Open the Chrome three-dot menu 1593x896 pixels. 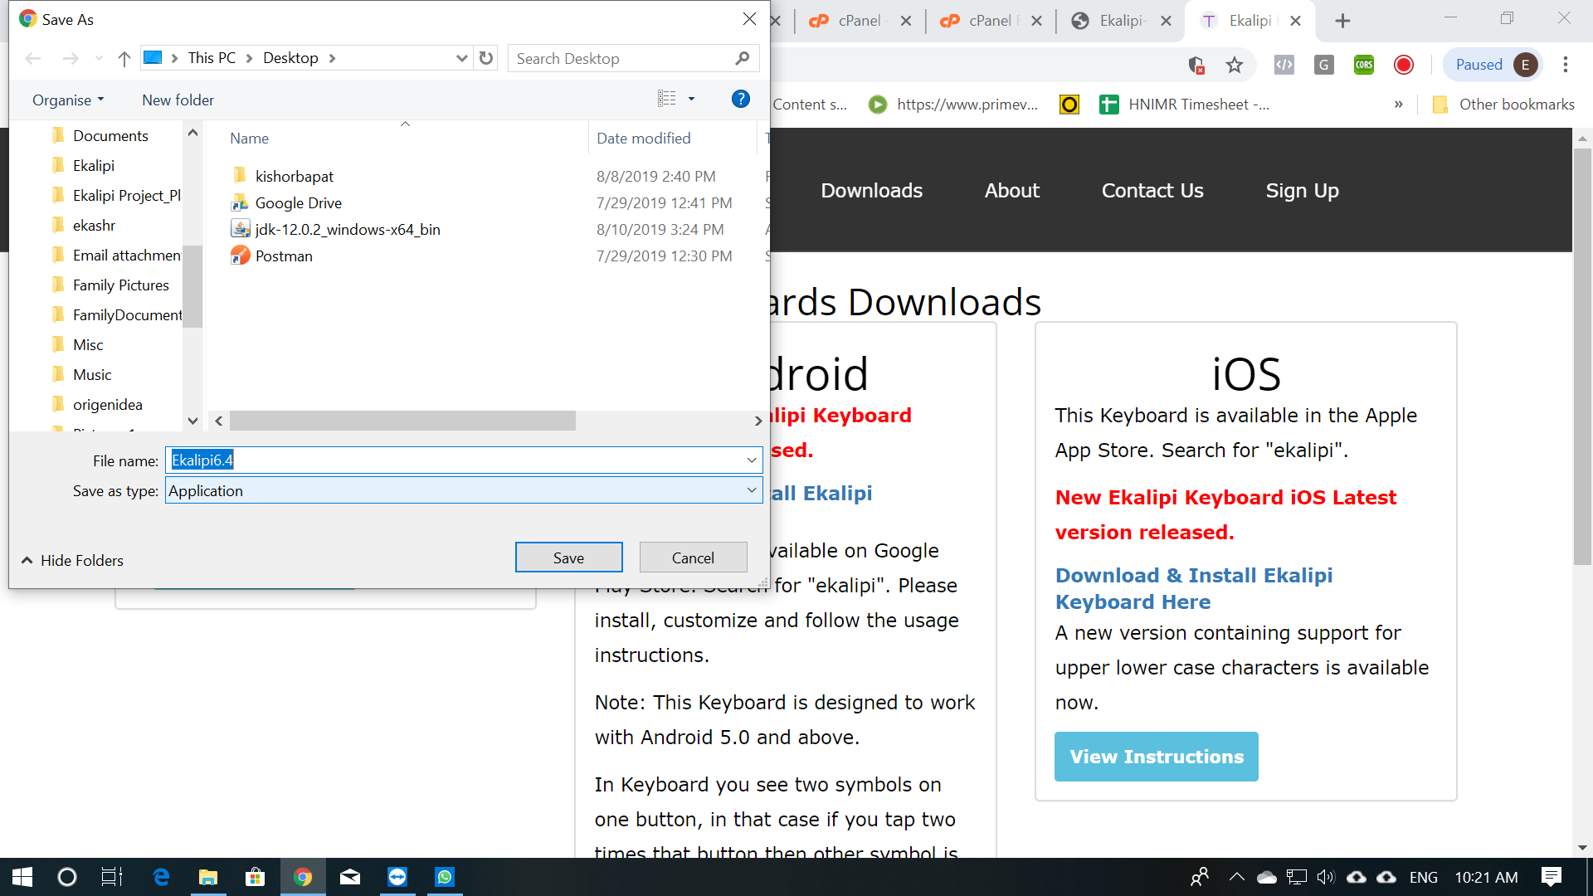[1566, 65]
